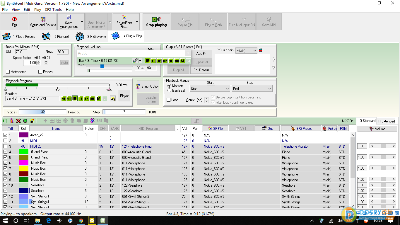This screenshot has width=400, height=225.
Task: Uncheck track 4 Grand Piano checkbox
Action: click(x=5, y=152)
